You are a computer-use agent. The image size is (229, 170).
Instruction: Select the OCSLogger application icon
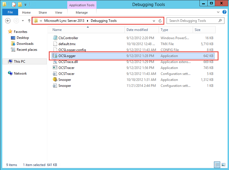[x=55, y=56]
